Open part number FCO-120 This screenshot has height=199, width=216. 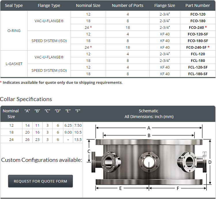(198, 14)
